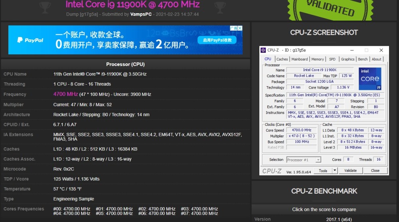Click the IA Extensions row value

(x=147, y=137)
